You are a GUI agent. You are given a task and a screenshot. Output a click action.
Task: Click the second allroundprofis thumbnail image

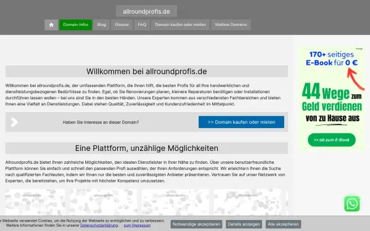point(103,202)
